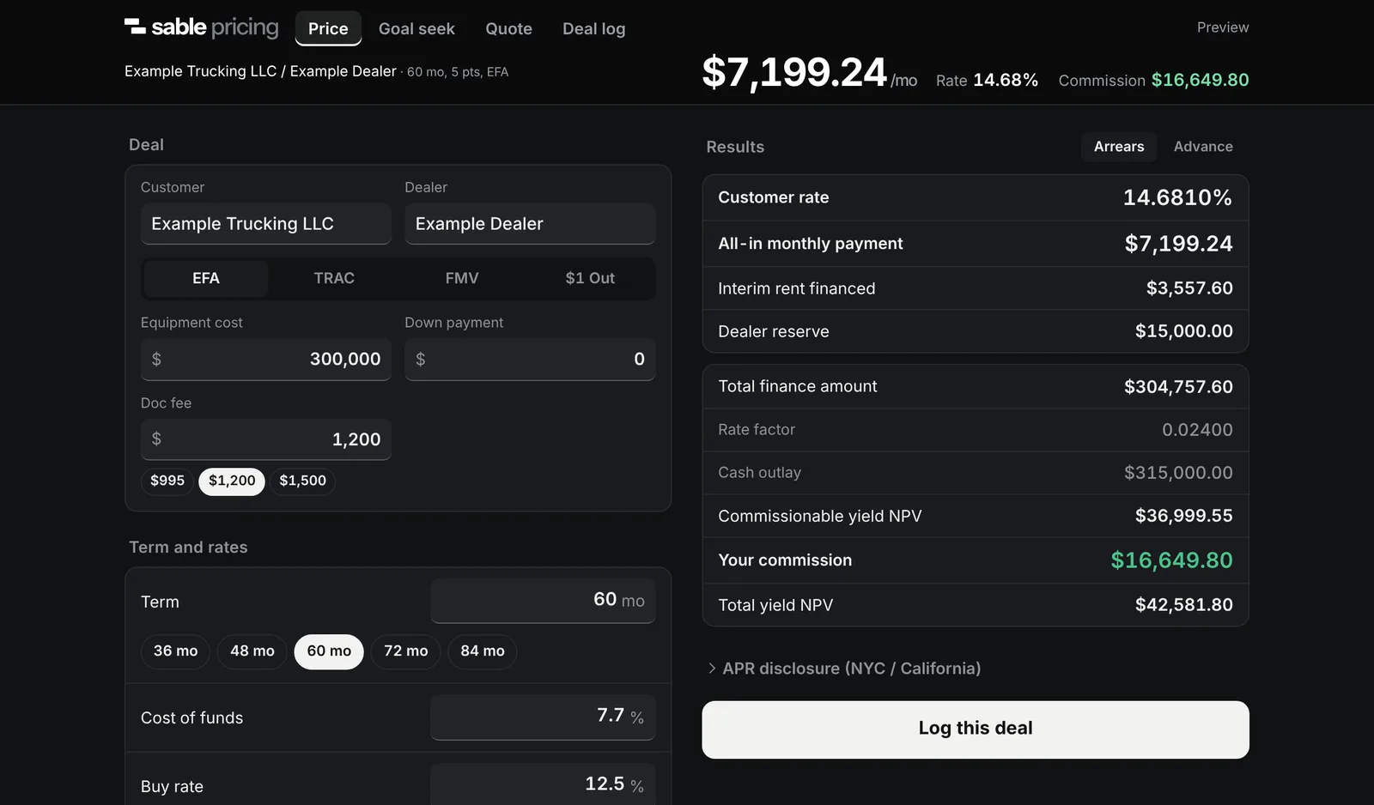Choose the EFA deal type
The height and width of the screenshot is (805, 1374).
[206, 278]
